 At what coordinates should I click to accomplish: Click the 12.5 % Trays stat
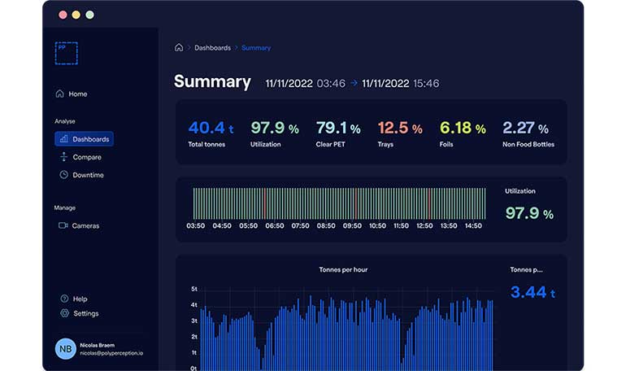(400, 133)
